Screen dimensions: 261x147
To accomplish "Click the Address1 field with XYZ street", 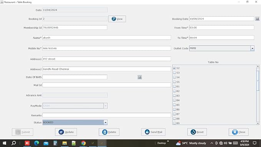I will 106,59.
